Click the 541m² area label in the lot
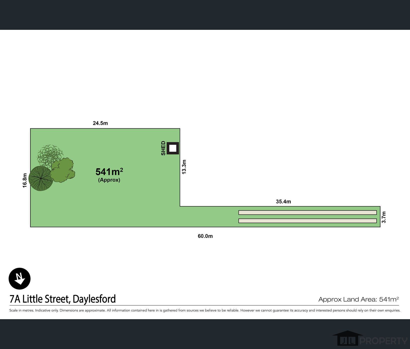The width and height of the screenshot is (410, 349). tap(109, 172)
